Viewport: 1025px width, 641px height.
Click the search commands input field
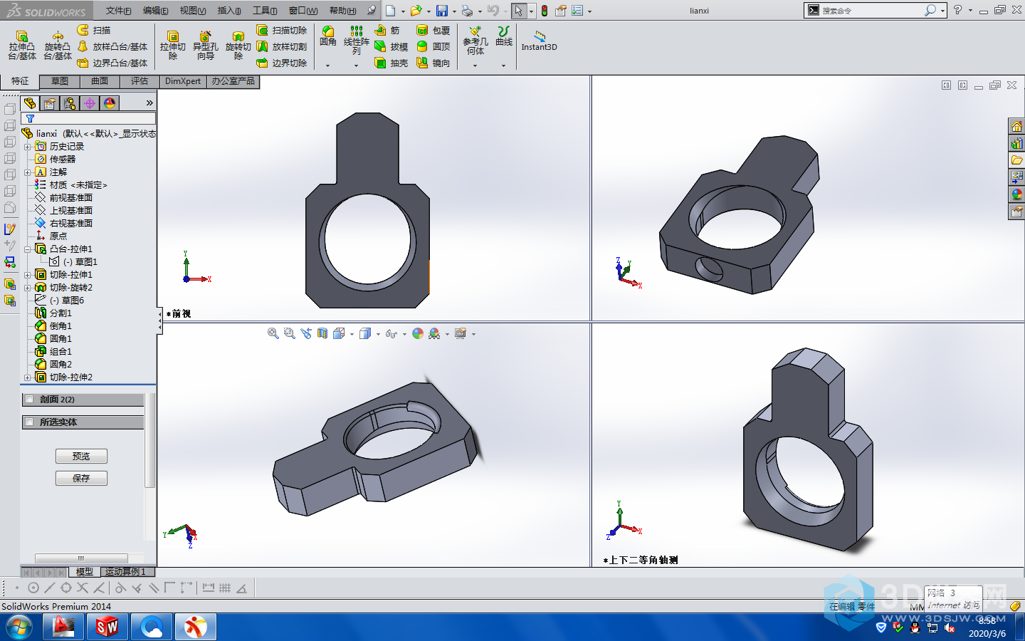pos(873,11)
